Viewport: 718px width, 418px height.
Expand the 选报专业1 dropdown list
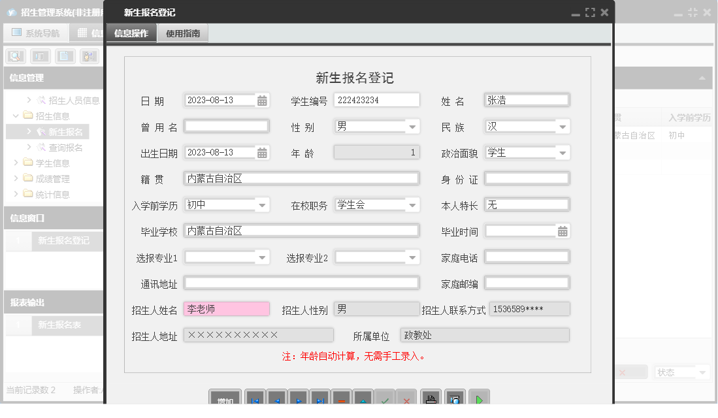point(263,257)
